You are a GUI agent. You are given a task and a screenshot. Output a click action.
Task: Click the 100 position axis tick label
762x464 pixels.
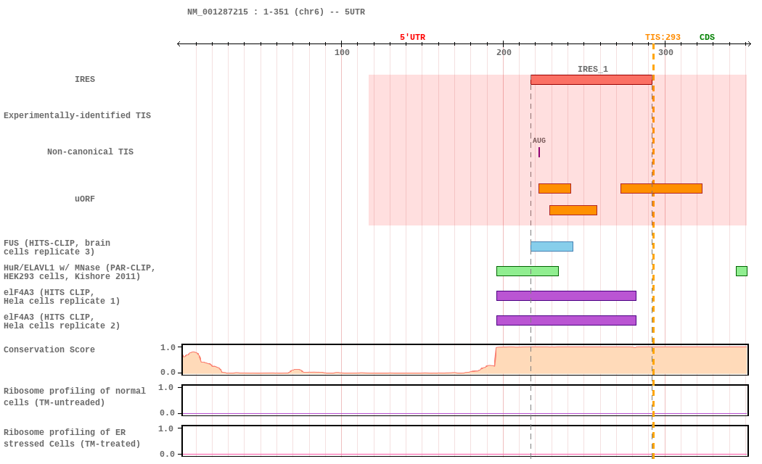[x=342, y=53]
